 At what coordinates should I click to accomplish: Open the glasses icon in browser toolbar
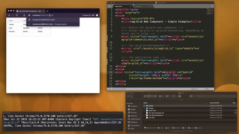pyautogui.click(x=93, y=15)
